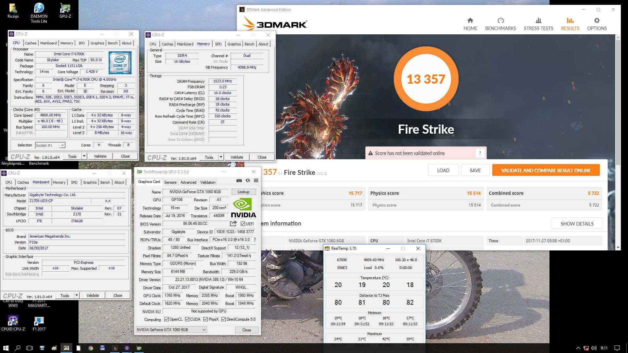
Task: Open the SPD tab in the Mainboard CPU-Z window
Action: pyautogui.click(x=74, y=182)
